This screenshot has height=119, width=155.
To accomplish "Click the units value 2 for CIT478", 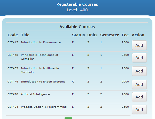I will [x=88, y=94].
